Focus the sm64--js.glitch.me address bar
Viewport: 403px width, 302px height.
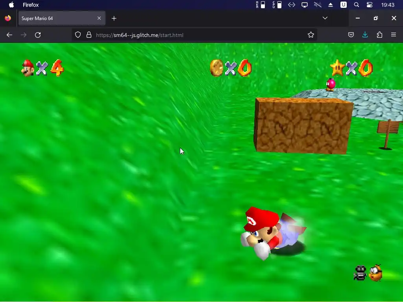[195, 35]
